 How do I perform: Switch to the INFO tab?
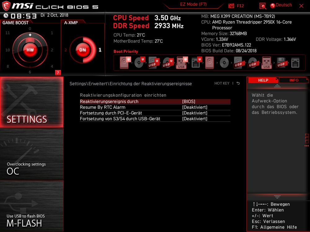click(294, 80)
